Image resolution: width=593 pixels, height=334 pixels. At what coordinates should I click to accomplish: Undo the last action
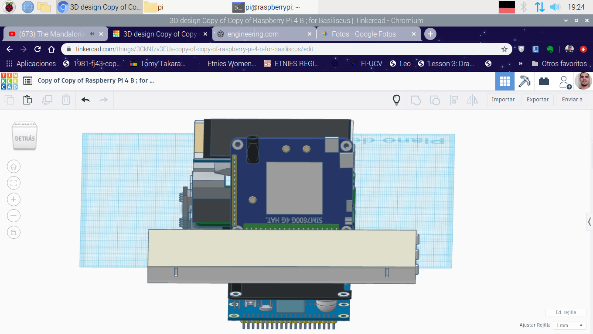[x=85, y=100]
